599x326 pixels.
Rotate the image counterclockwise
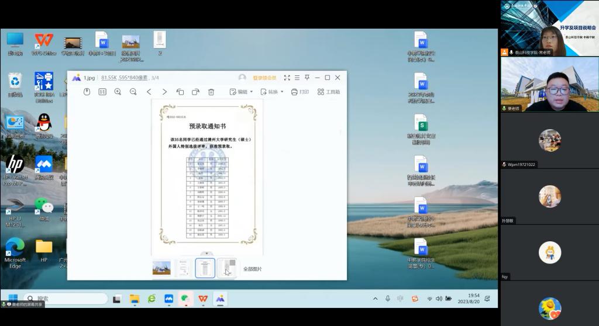point(180,92)
